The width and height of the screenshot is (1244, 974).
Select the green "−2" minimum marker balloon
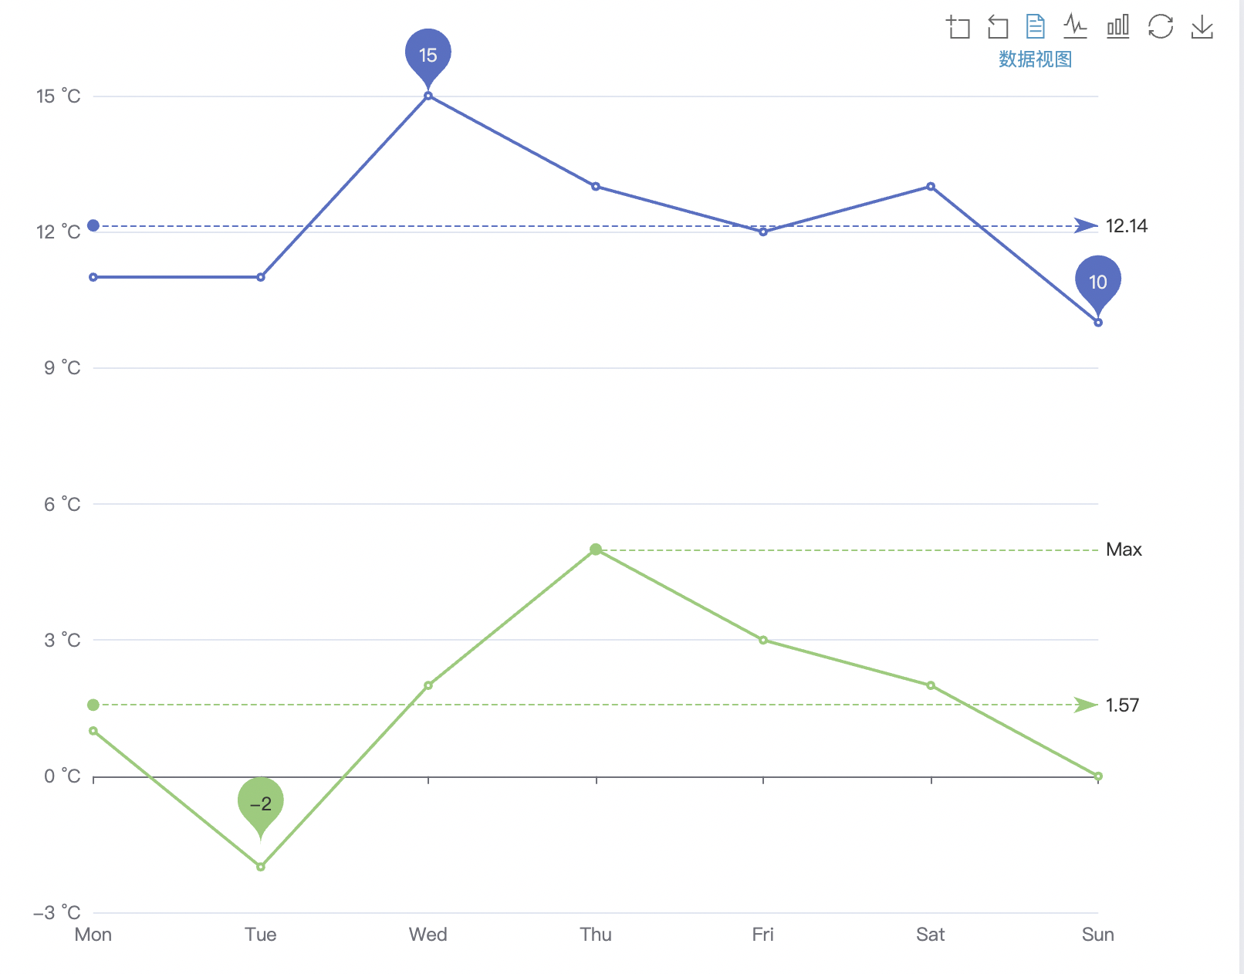[x=260, y=803]
